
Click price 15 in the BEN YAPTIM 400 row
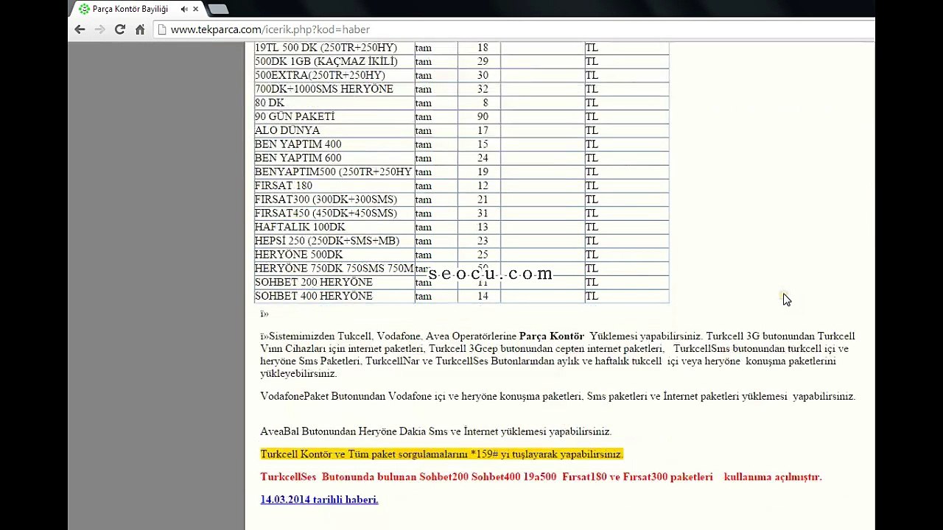coord(483,144)
